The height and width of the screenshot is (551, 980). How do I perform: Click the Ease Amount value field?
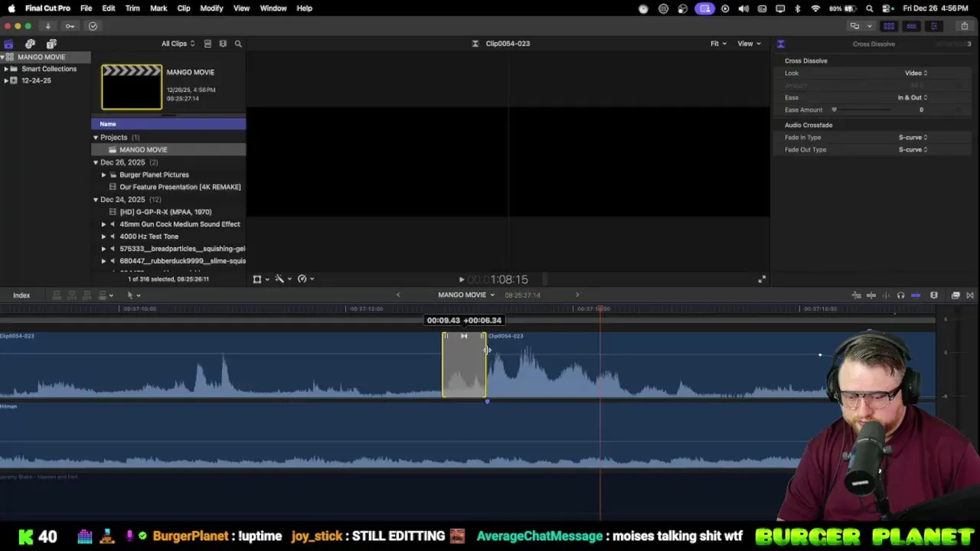pyautogui.click(x=921, y=110)
